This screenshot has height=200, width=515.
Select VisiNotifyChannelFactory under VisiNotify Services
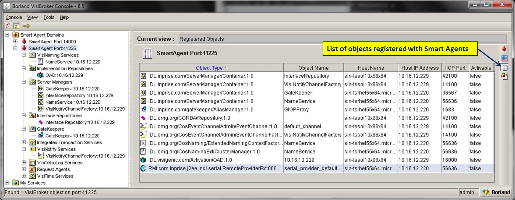(85, 156)
